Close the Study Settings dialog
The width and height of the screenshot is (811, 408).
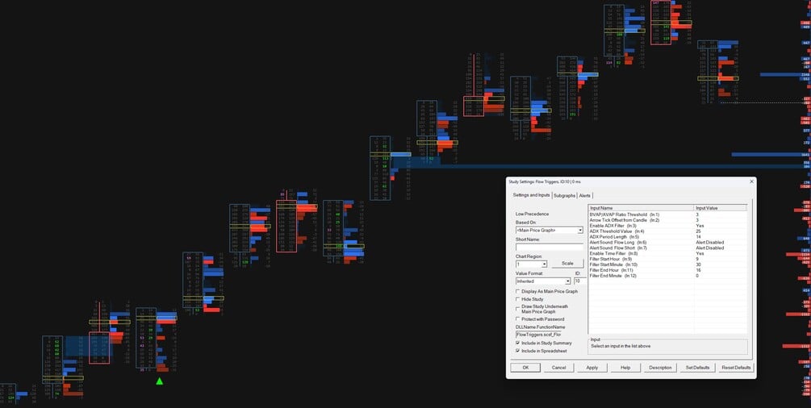coord(751,181)
